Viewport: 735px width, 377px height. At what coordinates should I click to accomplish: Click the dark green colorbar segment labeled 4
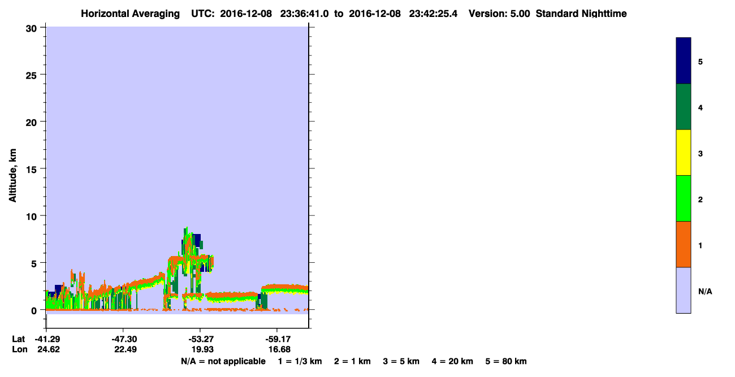pyautogui.click(x=684, y=107)
